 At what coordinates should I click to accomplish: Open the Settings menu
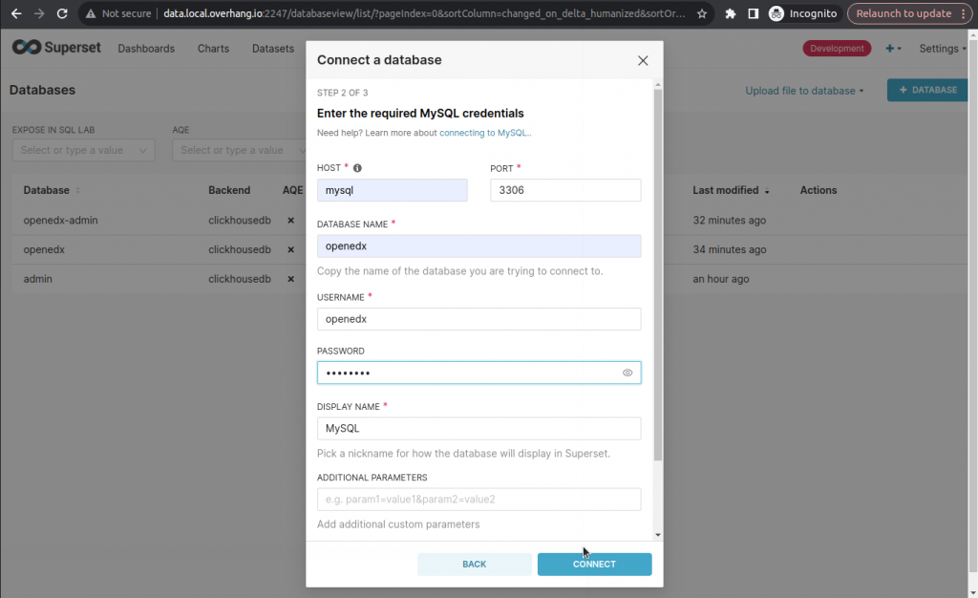942,49
